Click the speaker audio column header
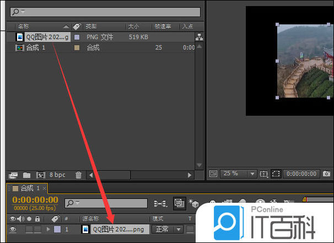This screenshot has width=334, height=243. tap(20, 219)
